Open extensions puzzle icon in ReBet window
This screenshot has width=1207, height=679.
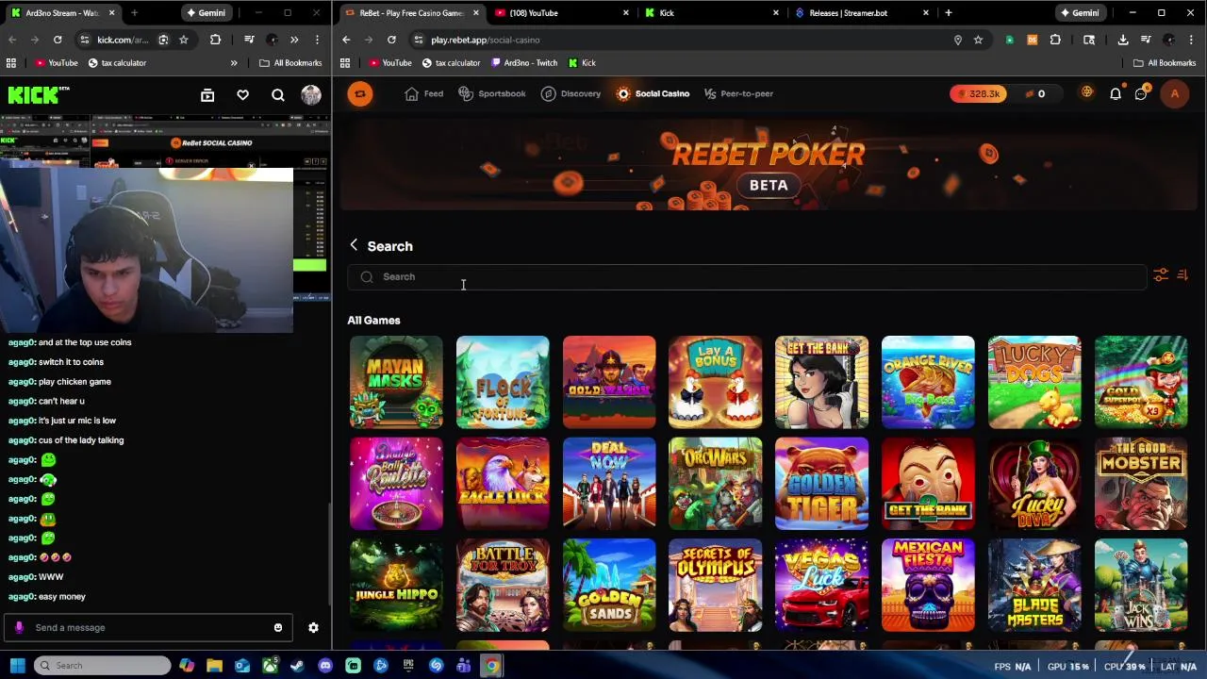click(x=1055, y=40)
